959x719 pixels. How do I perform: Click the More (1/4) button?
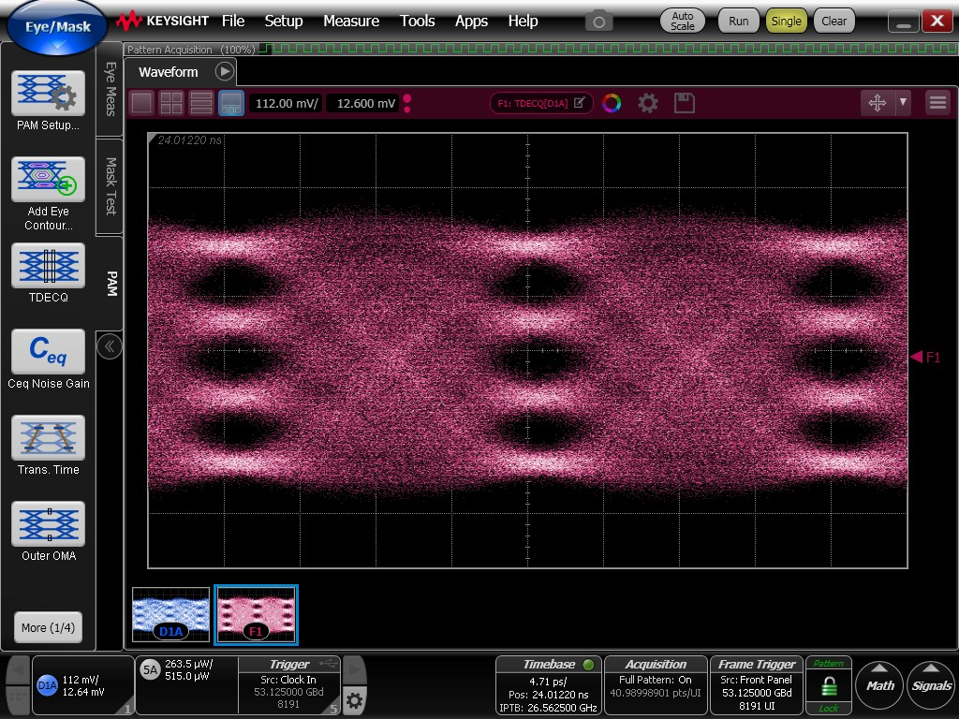tap(48, 627)
